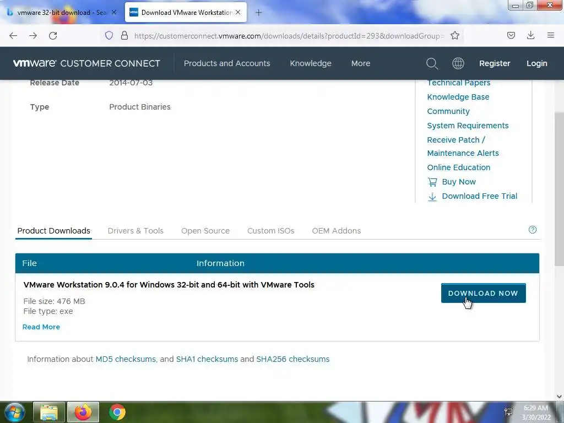Open the Online Education link

(x=459, y=167)
